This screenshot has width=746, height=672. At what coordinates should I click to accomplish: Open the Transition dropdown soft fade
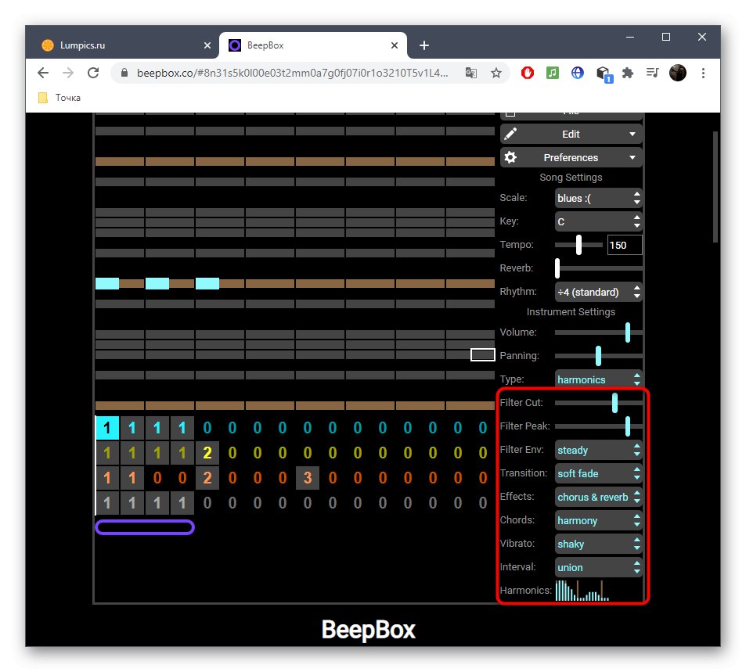tap(599, 473)
